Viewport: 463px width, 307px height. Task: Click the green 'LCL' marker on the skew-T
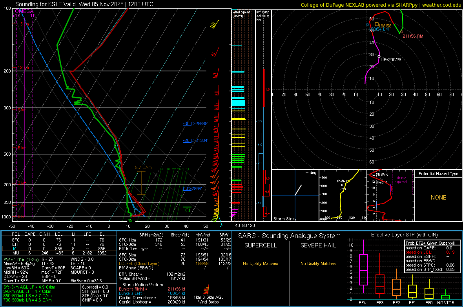pos(187,210)
